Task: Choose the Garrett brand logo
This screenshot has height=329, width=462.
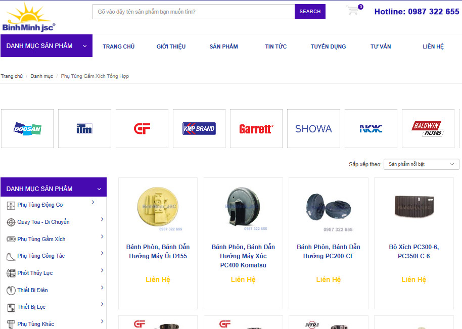Action: pos(256,129)
